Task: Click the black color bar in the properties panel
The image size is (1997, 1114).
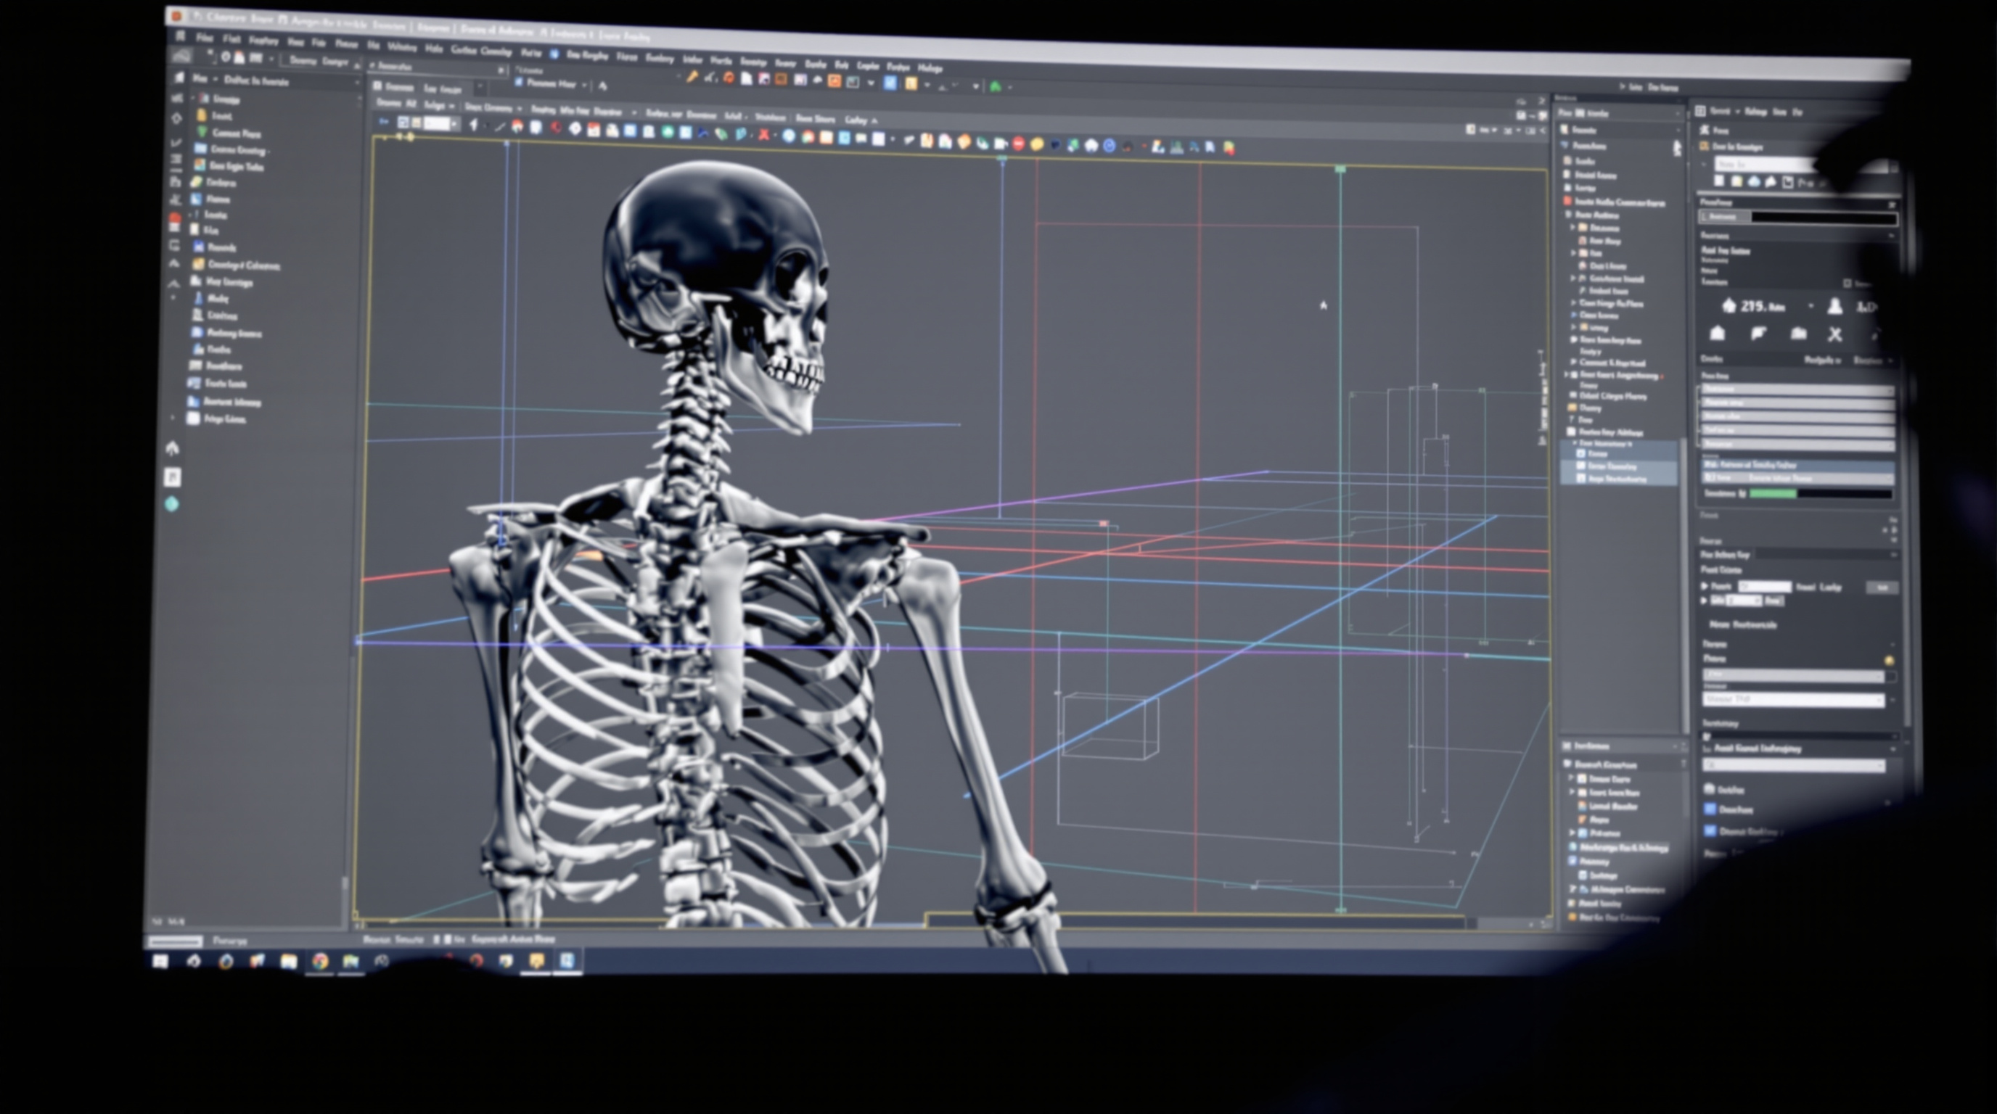Action: click(x=1824, y=218)
